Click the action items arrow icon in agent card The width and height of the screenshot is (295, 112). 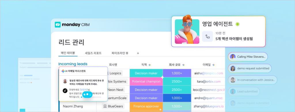click(x=207, y=36)
